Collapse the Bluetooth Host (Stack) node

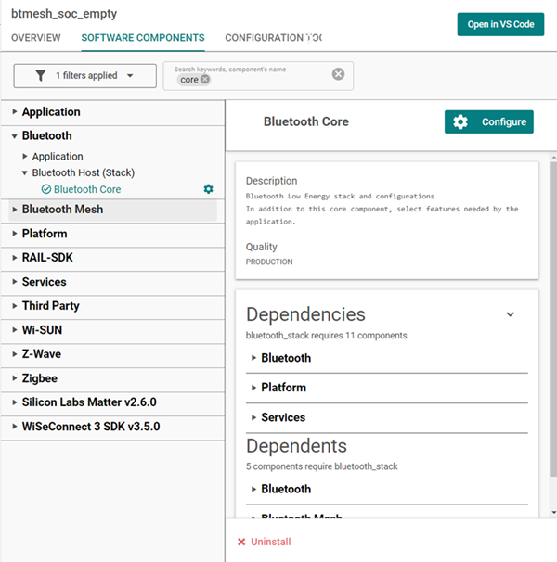coord(25,172)
